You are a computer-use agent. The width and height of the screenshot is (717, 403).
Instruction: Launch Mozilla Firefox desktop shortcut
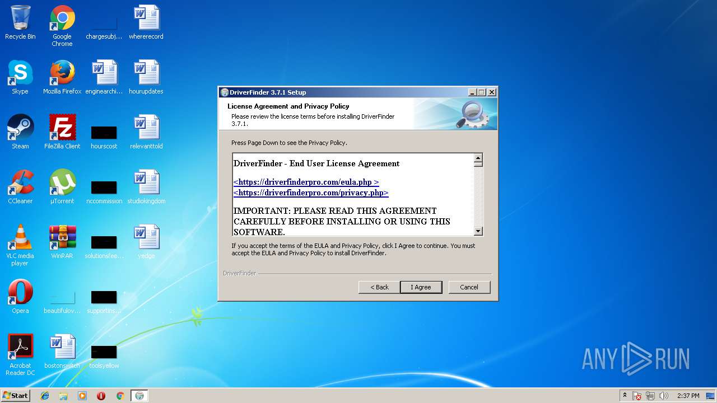(x=62, y=77)
